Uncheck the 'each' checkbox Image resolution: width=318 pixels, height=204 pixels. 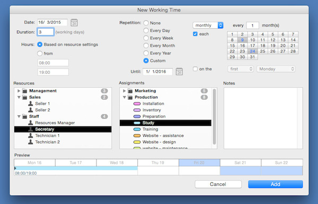point(195,34)
